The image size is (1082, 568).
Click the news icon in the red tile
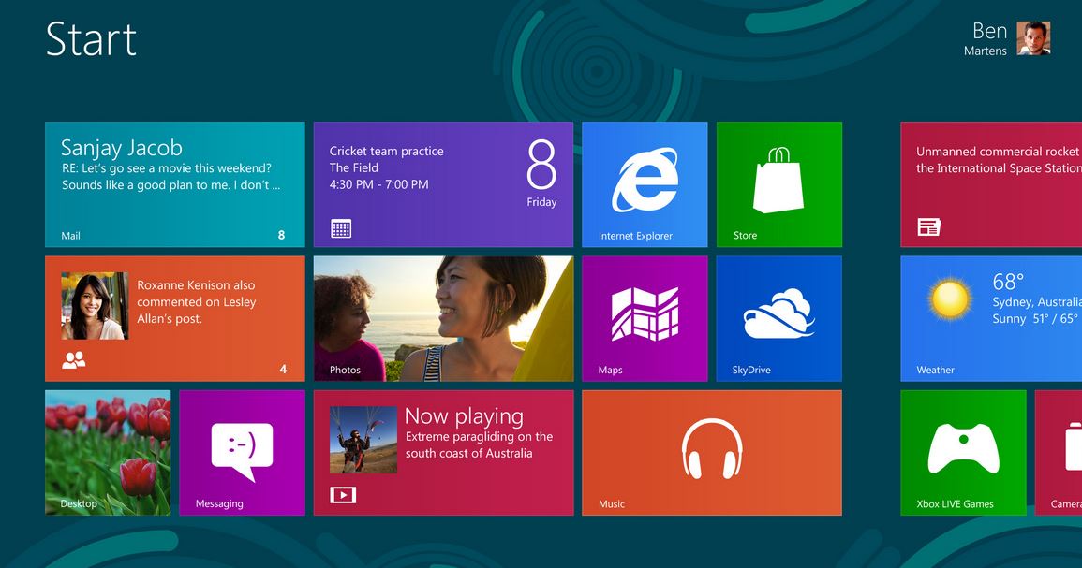[x=928, y=226]
